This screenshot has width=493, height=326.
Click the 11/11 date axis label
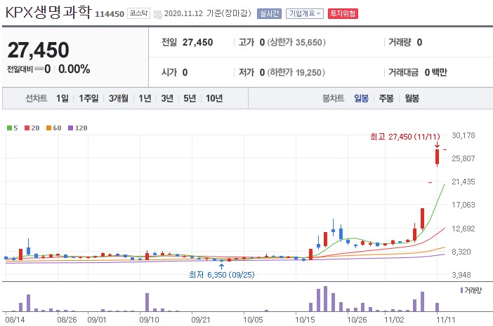pos(446,320)
